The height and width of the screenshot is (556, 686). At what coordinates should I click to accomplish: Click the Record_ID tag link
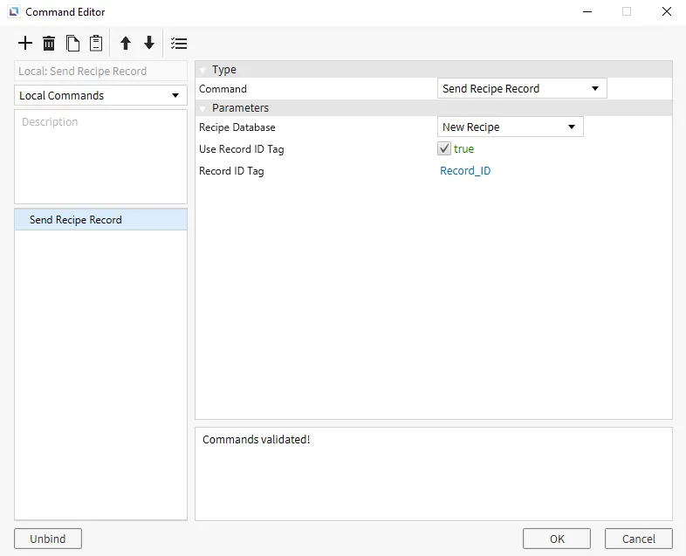(x=465, y=171)
